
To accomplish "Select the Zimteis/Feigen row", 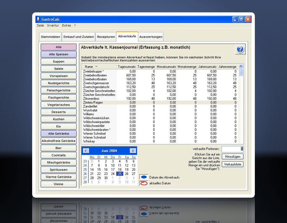I will click(x=160, y=103).
